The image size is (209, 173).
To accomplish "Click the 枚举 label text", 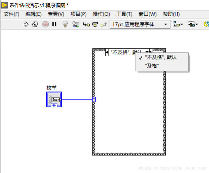I will tap(52, 88).
